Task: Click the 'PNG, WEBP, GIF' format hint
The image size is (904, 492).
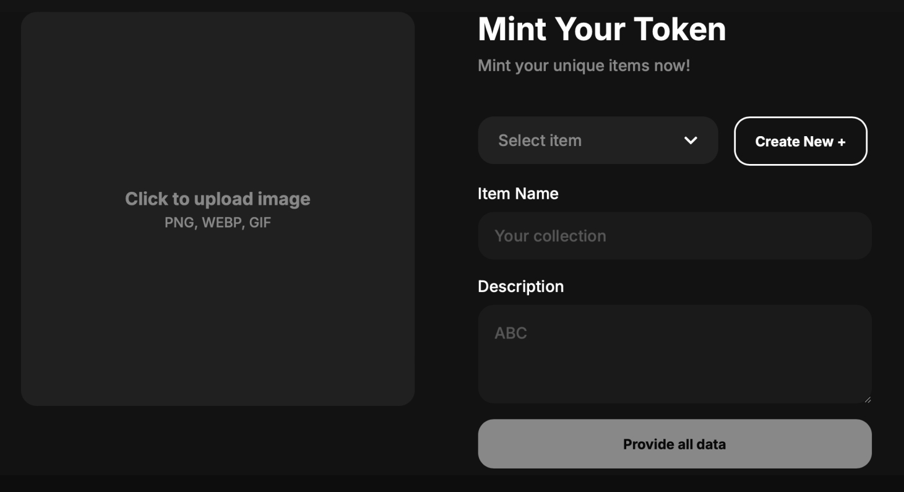Action: (x=218, y=222)
